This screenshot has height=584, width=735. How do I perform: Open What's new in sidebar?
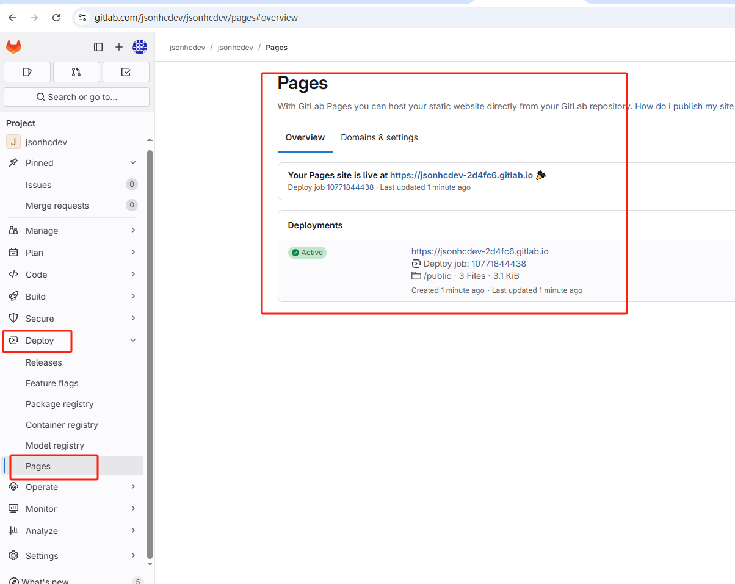pyautogui.click(x=45, y=580)
